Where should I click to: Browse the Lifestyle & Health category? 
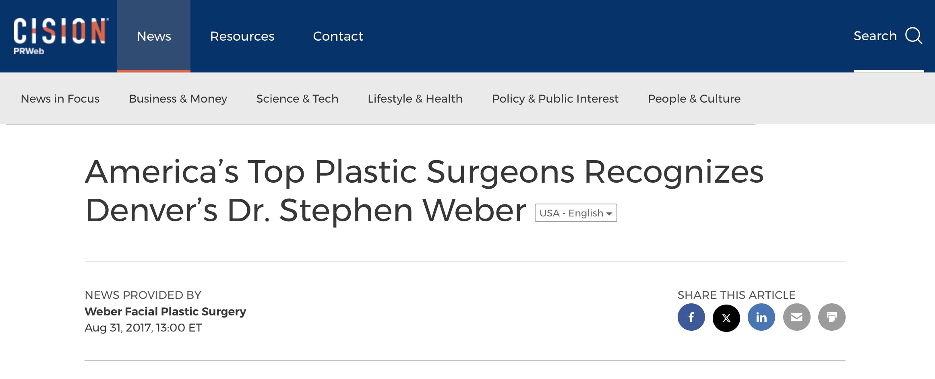415,99
